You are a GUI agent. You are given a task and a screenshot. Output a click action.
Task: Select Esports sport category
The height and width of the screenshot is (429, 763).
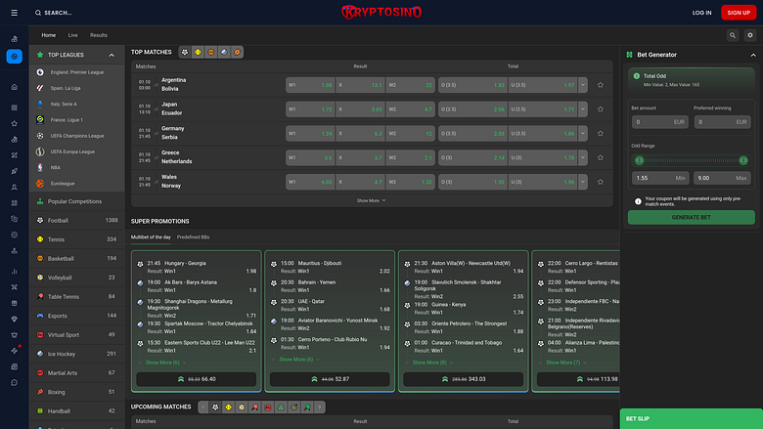[x=77, y=316]
